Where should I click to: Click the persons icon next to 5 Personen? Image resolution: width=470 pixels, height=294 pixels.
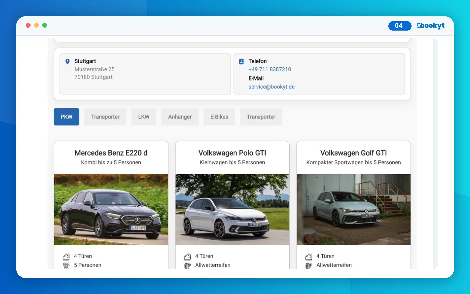(66, 265)
